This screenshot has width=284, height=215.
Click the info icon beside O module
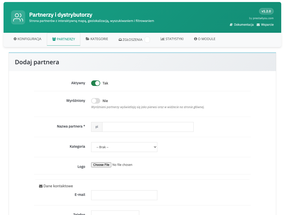point(195,39)
